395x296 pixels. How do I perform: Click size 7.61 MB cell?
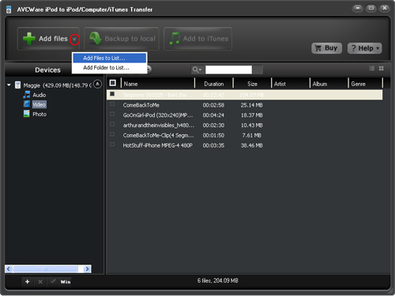[252, 135]
